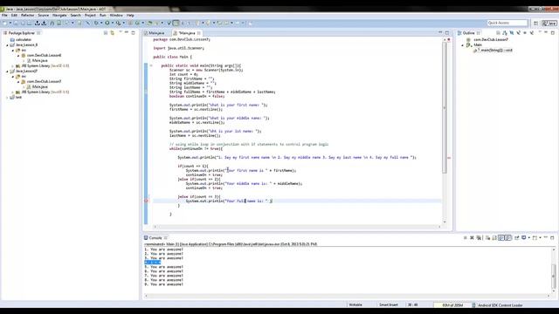This screenshot has height=314, width=559.
Task: Toggle Scroll Lock in Console toolbar
Action: point(493,237)
